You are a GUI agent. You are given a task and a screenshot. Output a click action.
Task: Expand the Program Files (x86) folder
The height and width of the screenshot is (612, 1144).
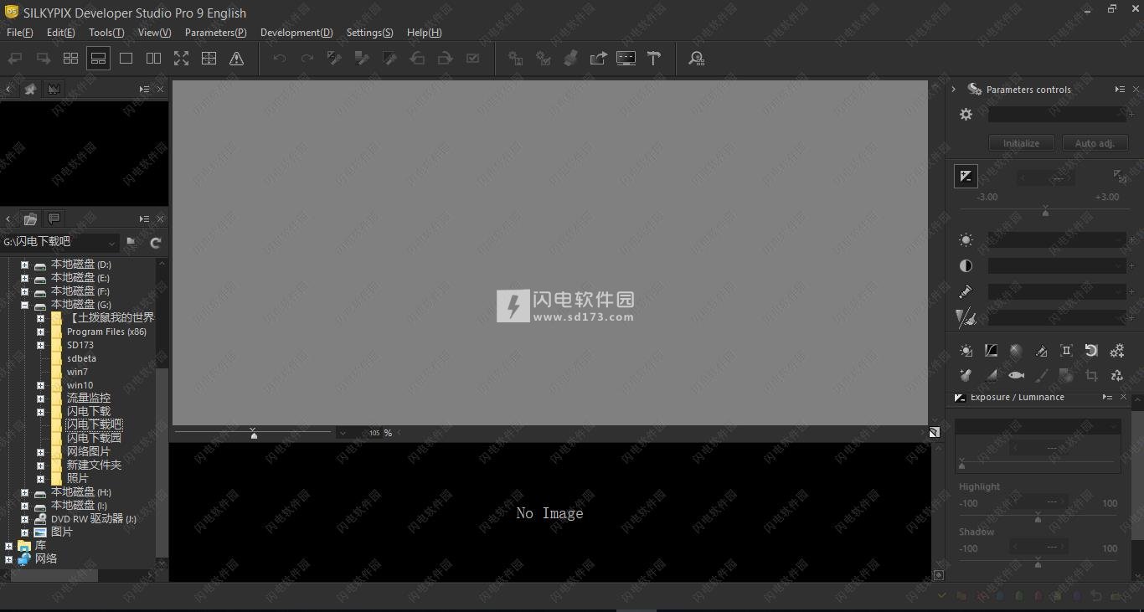tap(40, 332)
